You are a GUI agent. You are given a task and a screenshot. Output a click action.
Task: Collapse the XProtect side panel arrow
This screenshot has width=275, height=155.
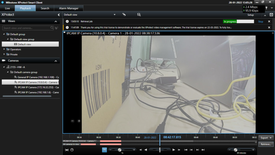[x=58, y=15]
